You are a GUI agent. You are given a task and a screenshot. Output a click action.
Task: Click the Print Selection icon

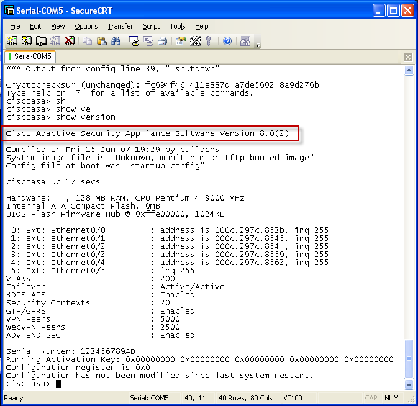click(x=148, y=41)
